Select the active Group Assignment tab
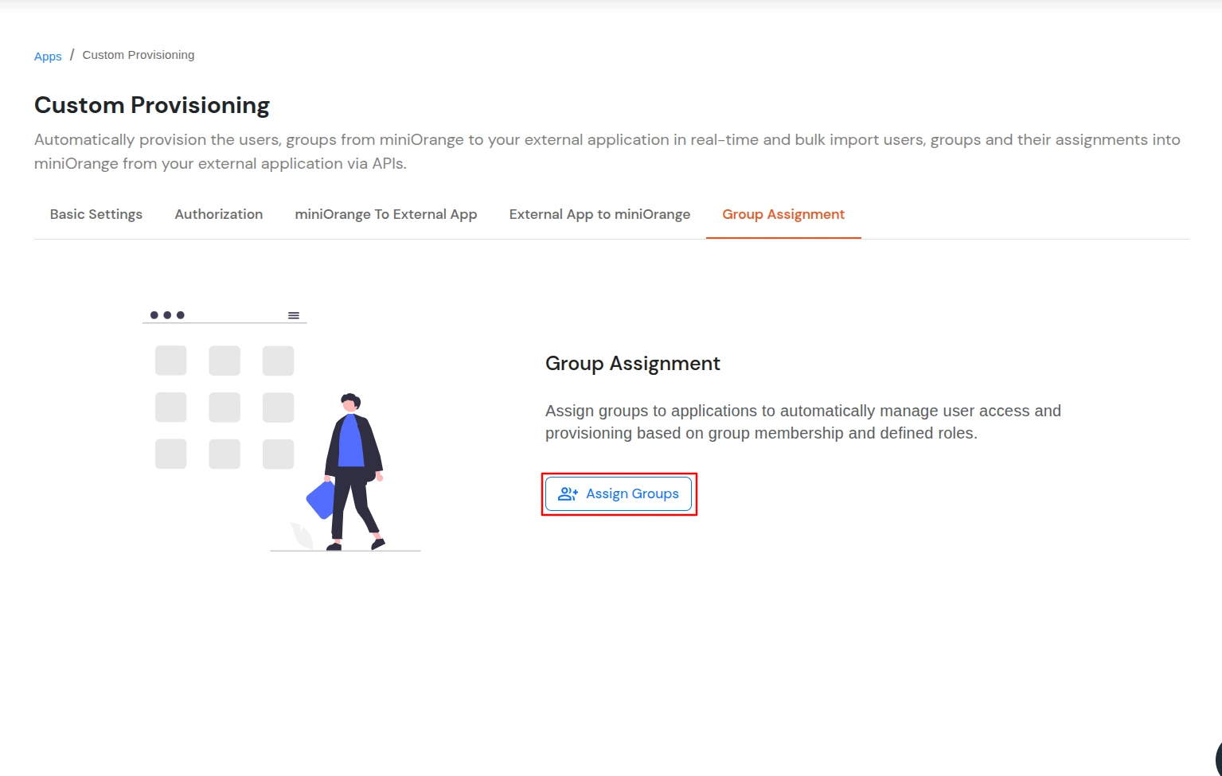The image size is (1222, 776). click(783, 214)
